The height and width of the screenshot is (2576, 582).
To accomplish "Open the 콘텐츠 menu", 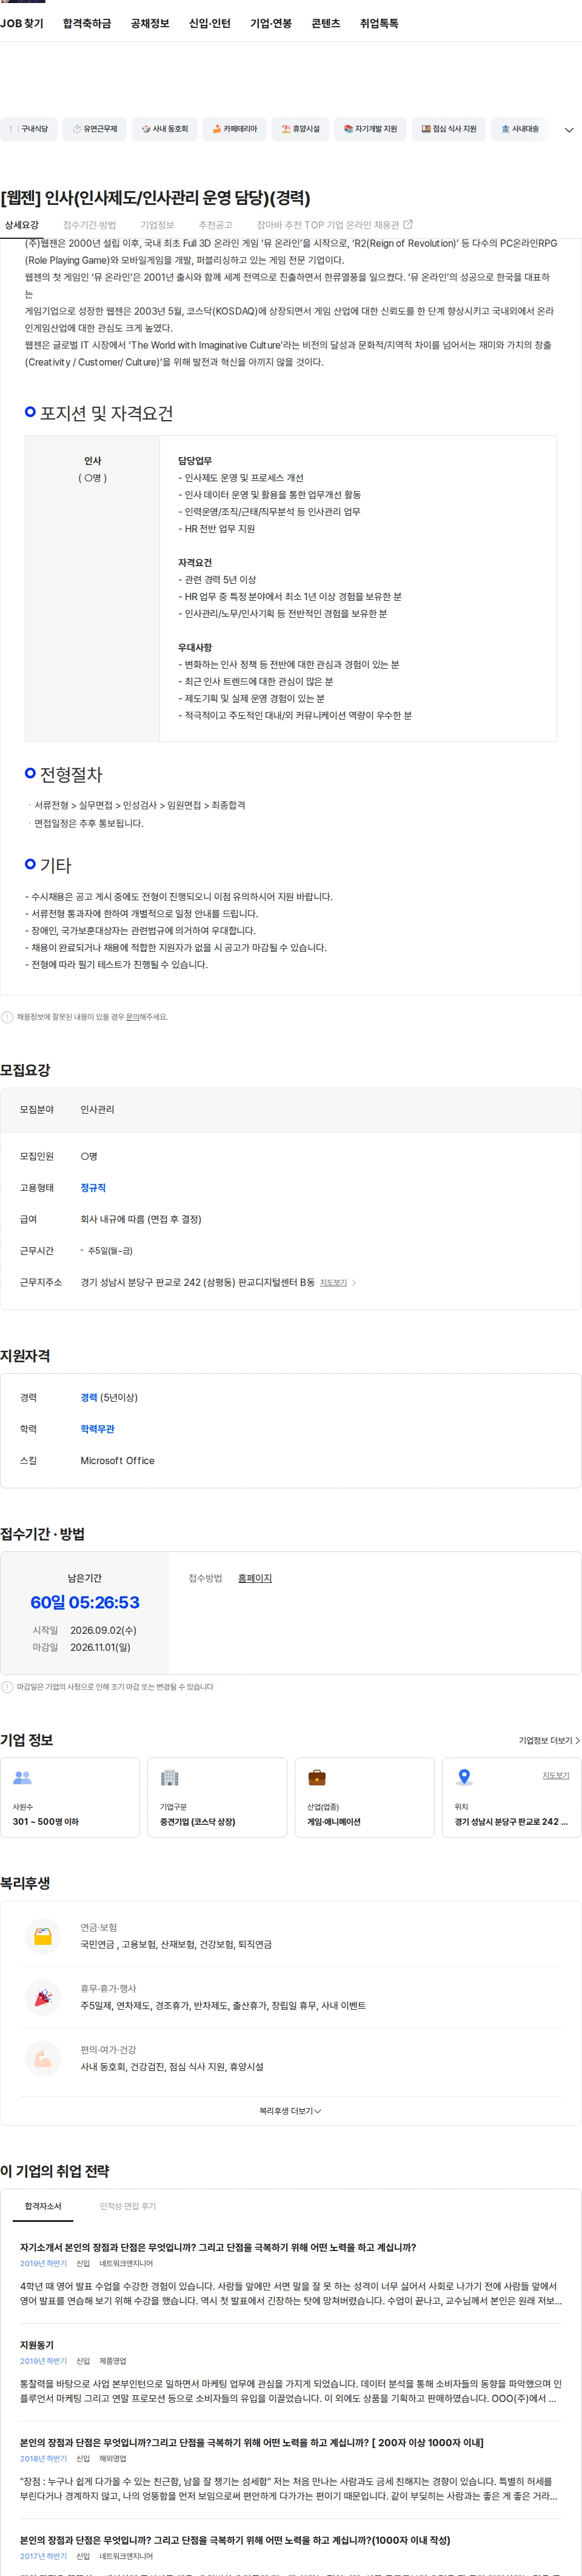I will tap(326, 23).
